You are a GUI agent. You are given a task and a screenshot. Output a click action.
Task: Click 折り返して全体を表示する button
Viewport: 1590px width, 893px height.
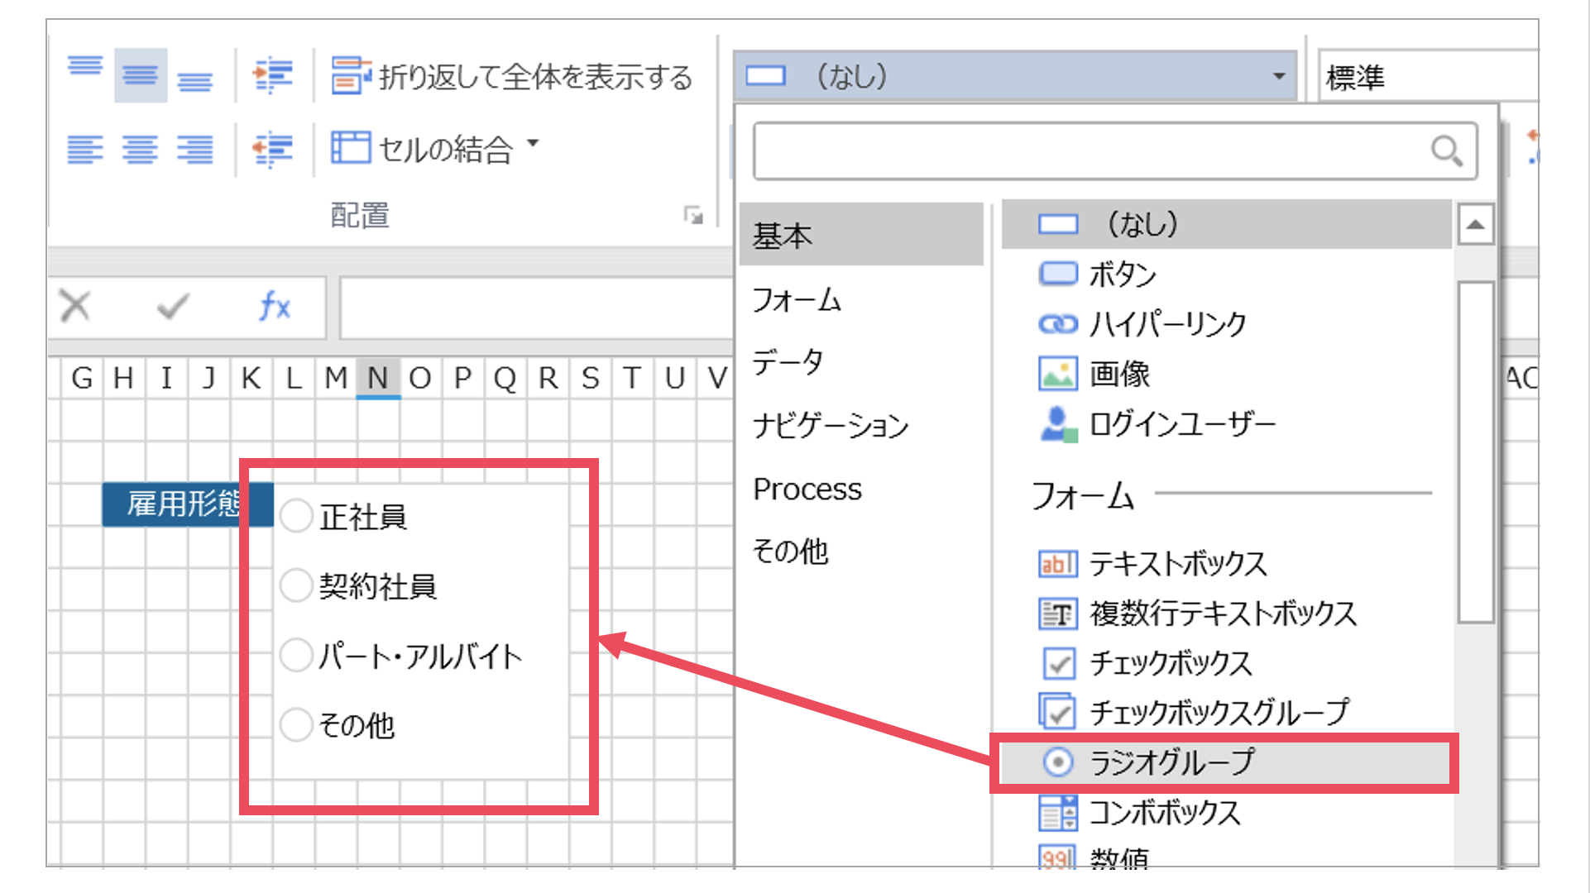tap(512, 77)
